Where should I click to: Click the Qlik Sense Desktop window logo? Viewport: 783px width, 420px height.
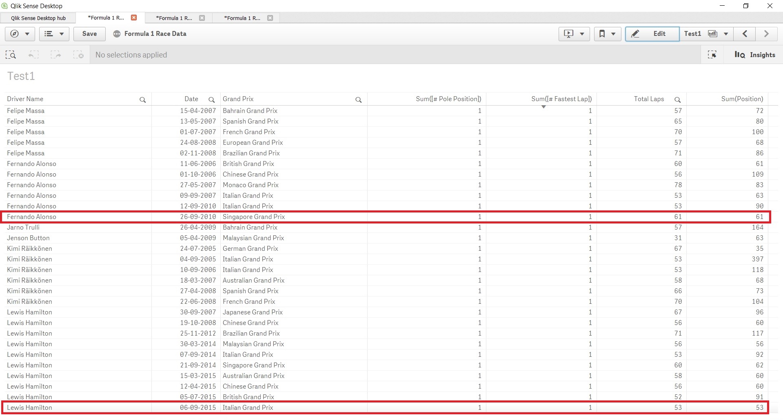tap(4, 6)
